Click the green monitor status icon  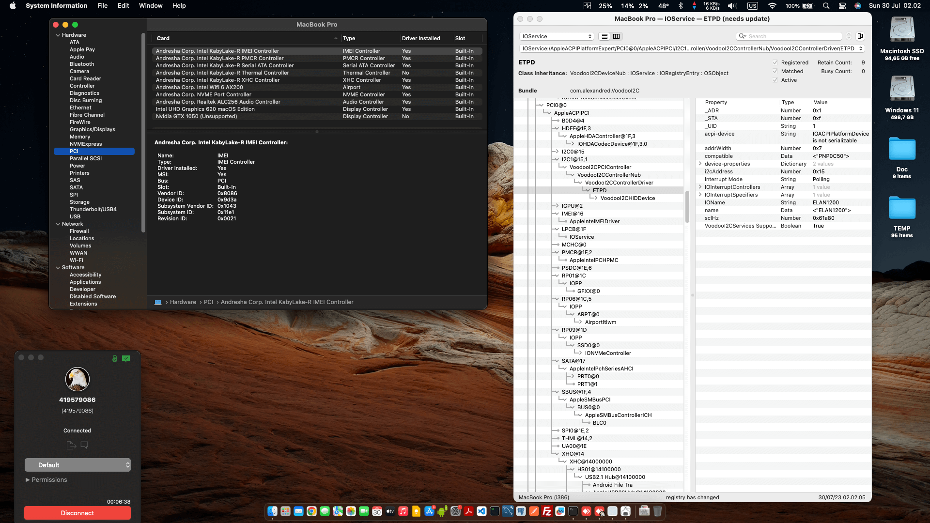126,358
